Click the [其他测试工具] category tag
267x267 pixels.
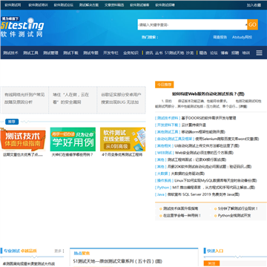[x=168, y=132]
